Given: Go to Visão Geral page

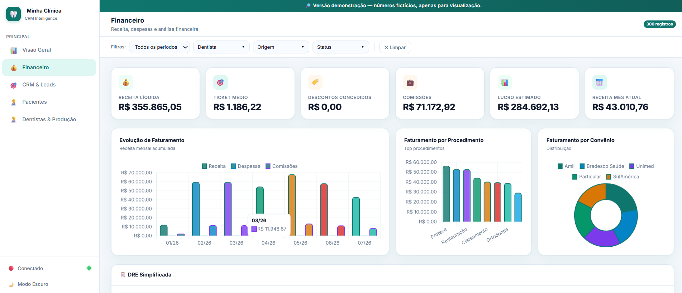Looking at the screenshot, I should (49, 50).
